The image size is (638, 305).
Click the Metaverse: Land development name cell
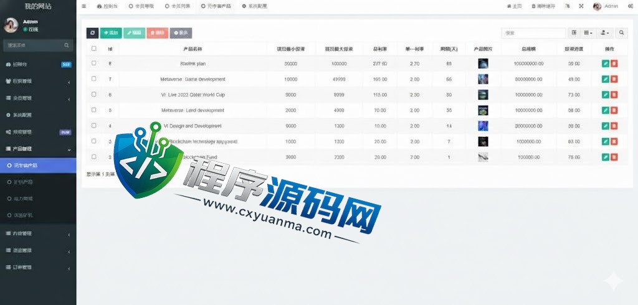tap(193, 110)
